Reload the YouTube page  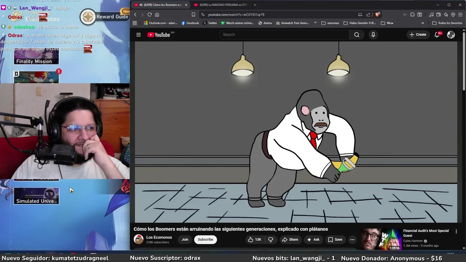coord(150,15)
